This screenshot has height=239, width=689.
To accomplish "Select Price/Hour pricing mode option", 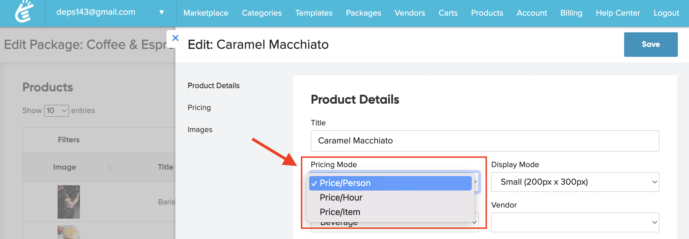I will click(x=341, y=197).
